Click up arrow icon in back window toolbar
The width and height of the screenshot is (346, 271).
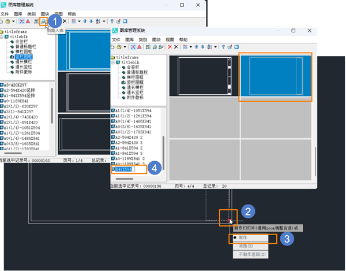click(x=85, y=21)
